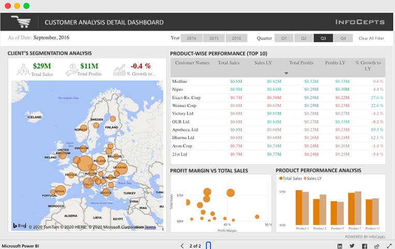Click the '2 of 2' page indicator
The width and height of the screenshot is (395, 249).
point(195,246)
